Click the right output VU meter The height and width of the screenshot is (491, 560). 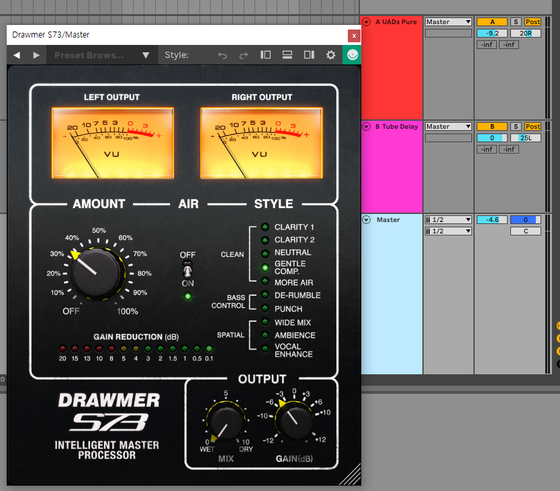click(261, 143)
